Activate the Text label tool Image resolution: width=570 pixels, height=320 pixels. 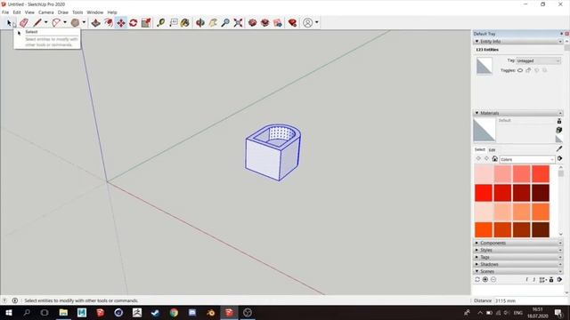pos(174,23)
